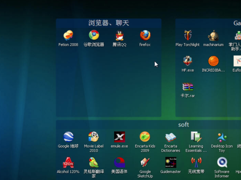241x180 pixels.
Task: Open 灵格斯翻译家 parrot icon
Action: tap(94, 162)
